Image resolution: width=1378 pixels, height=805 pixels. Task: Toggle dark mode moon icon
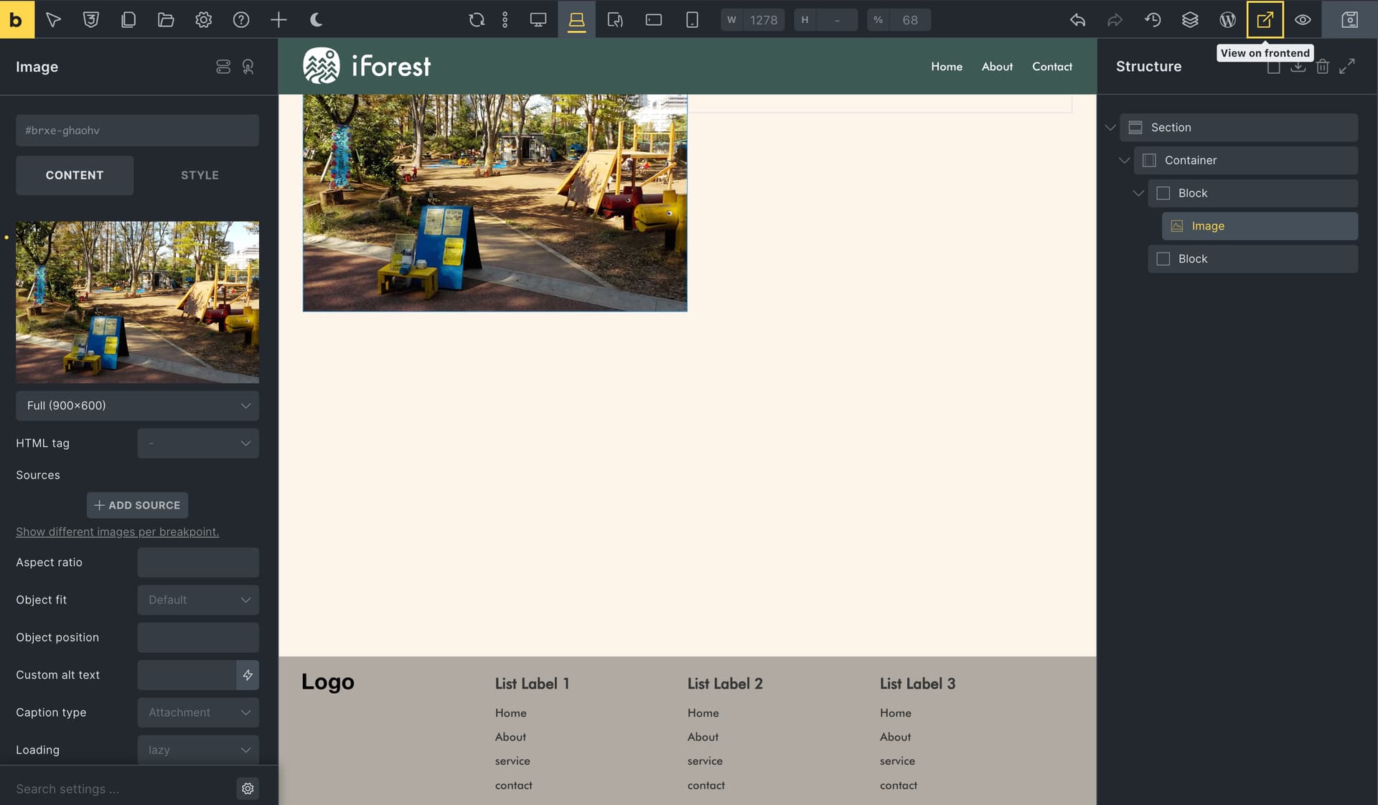[x=316, y=19]
